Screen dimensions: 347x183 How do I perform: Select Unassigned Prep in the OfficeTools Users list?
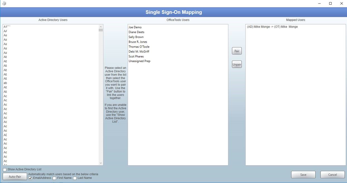(x=139, y=61)
